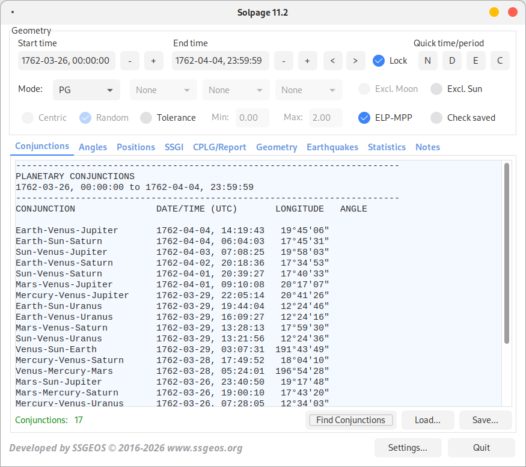Increase end time with plus button
The height and width of the screenshot is (467, 526).
coord(308,61)
